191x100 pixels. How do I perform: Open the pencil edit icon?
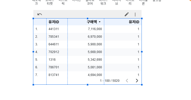click(127, 14)
